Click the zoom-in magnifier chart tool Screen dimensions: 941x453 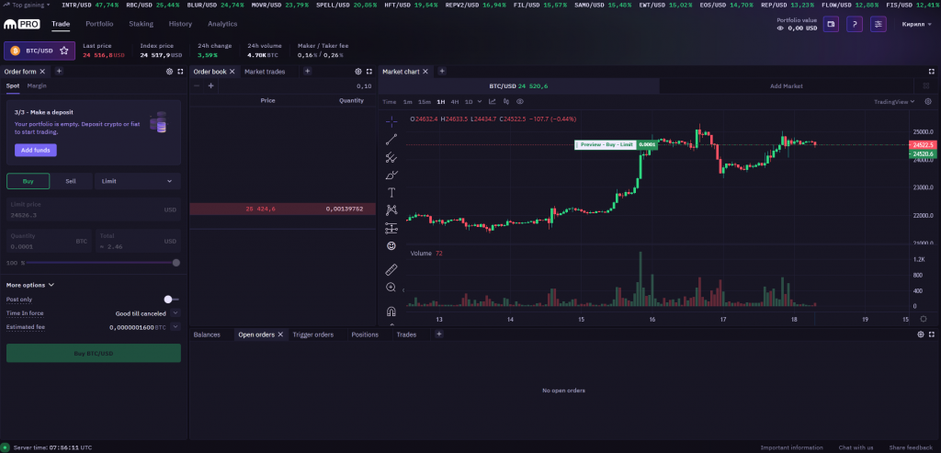tap(391, 288)
